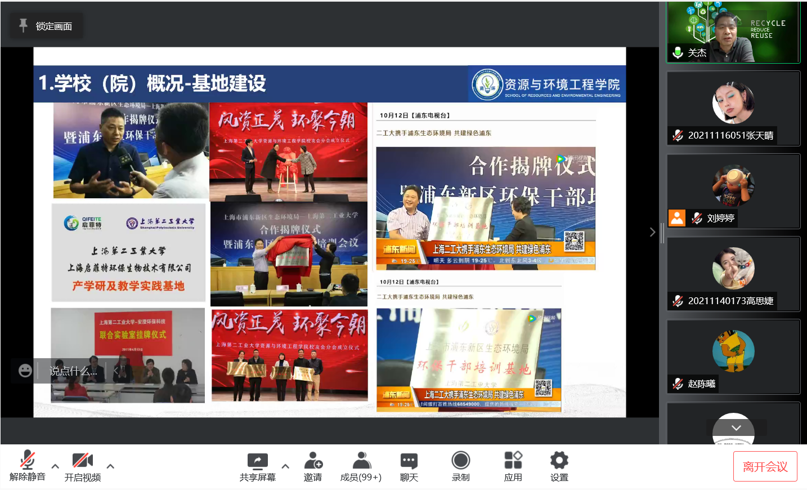Start recording with 录制 icon
This screenshot has height=490, width=807.
point(460,466)
